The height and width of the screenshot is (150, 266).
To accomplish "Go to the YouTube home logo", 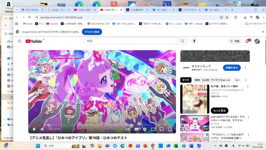I will 34,41.
